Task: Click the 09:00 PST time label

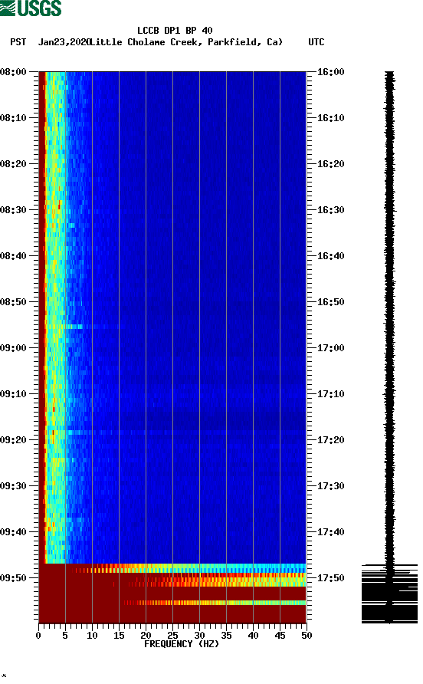Action: point(13,347)
